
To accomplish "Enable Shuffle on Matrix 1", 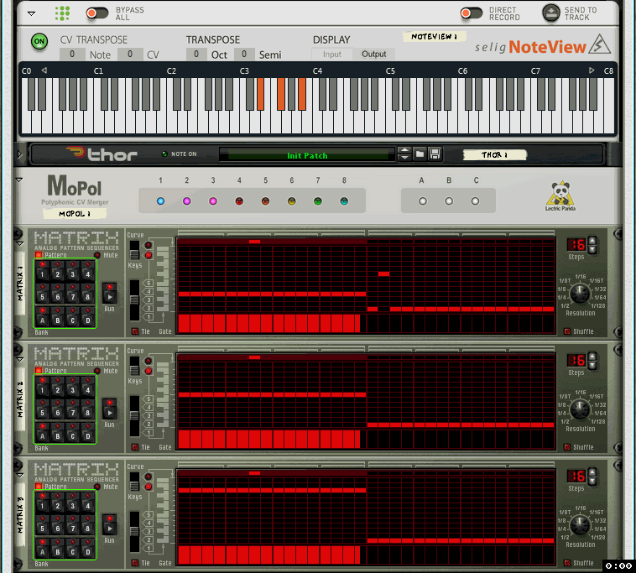I will (x=567, y=331).
